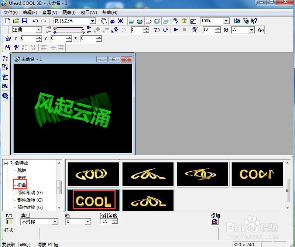Click the total frames stepper showing 10
295x247 pixels.
click(218, 30)
